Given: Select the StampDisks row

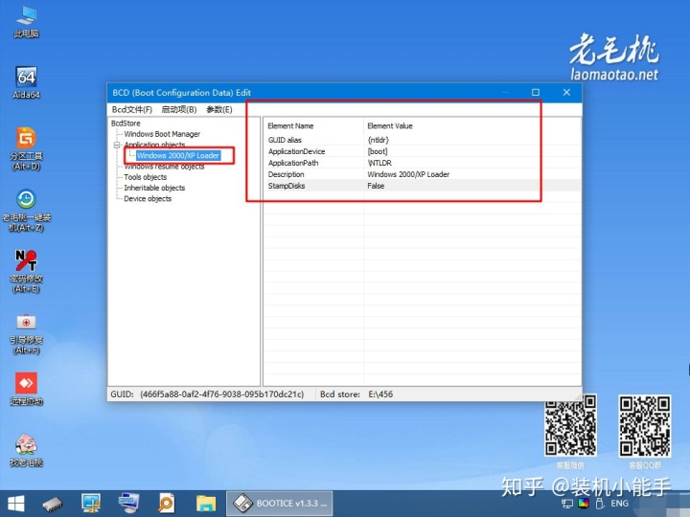Looking at the screenshot, I should (x=423, y=186).
